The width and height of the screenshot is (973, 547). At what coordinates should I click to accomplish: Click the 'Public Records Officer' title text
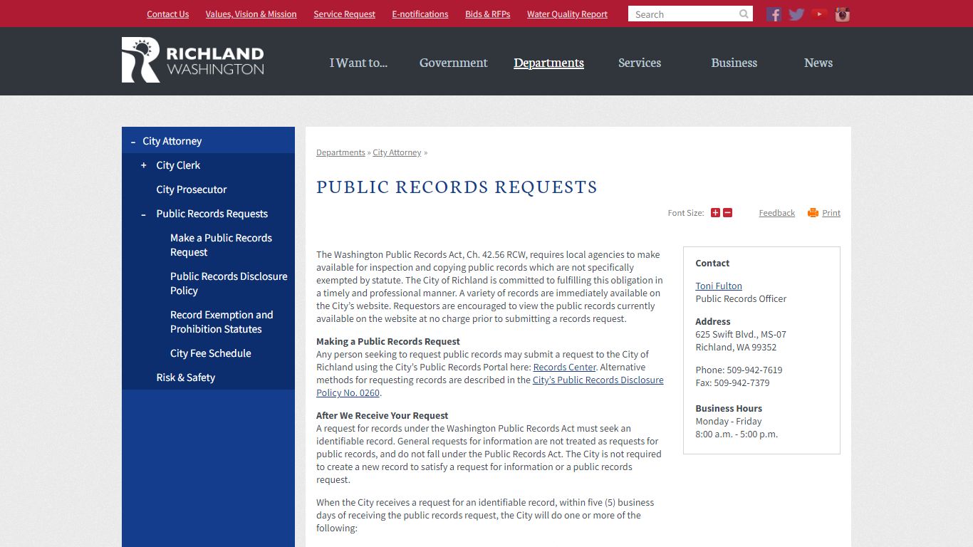coord(741,298)
